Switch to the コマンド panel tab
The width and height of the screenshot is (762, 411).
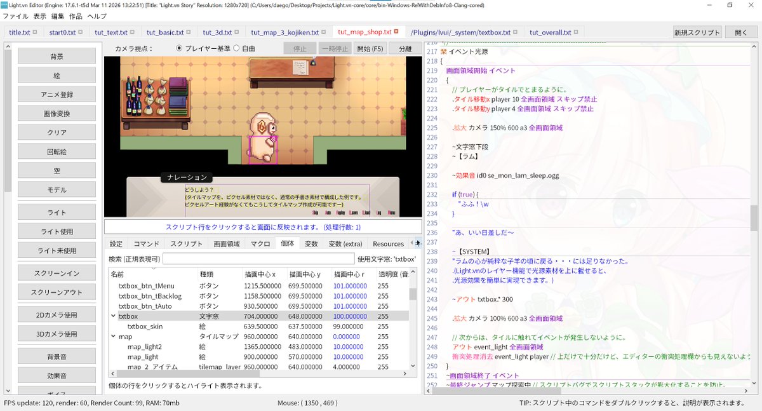coord(146,244)
